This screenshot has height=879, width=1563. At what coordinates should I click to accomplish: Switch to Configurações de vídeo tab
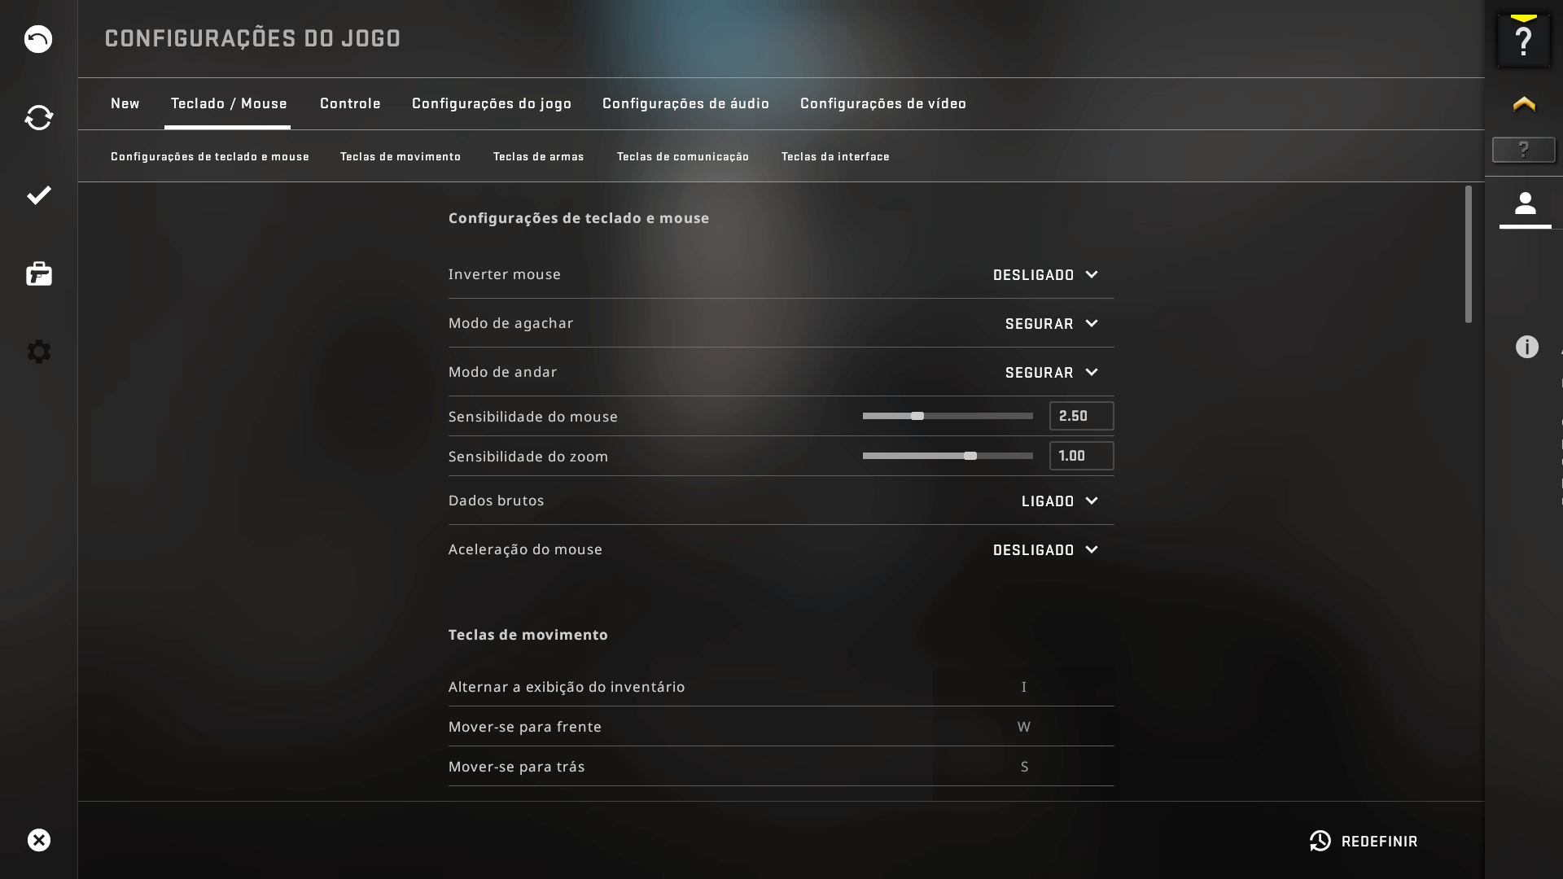(x=882, y=103)
